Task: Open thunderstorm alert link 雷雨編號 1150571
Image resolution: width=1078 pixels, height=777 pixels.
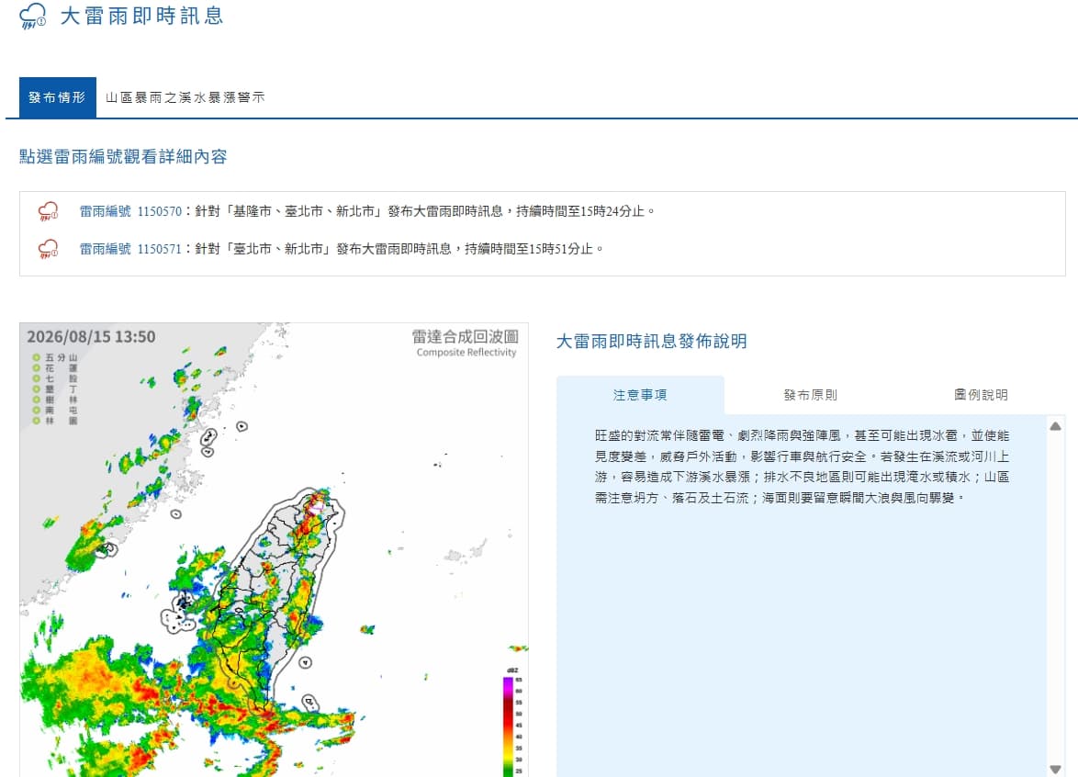Action: 130,249
